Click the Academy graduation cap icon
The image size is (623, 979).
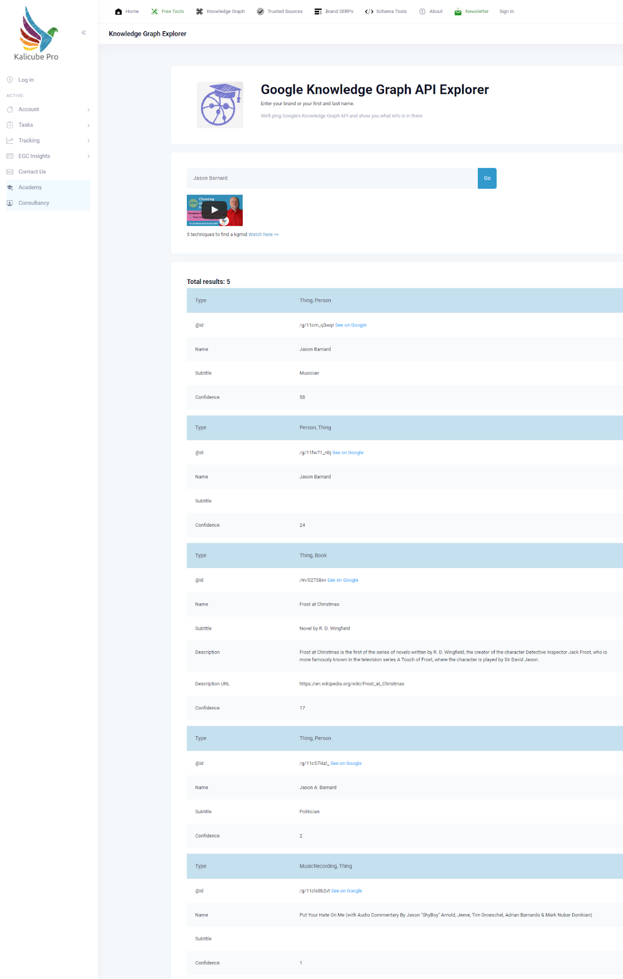click(x=10, y=187)
